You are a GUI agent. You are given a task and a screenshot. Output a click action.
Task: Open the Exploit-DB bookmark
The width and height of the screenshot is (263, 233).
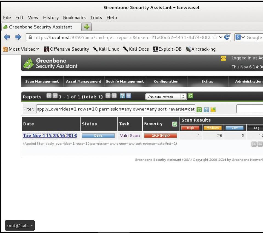[x=167, y=49]
